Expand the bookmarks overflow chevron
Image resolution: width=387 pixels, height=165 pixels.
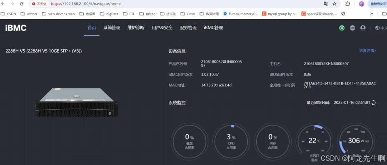pyautogui.click(x=372, y=14)
